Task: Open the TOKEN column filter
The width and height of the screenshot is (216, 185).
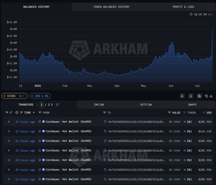Action: [x=185, y=113]
